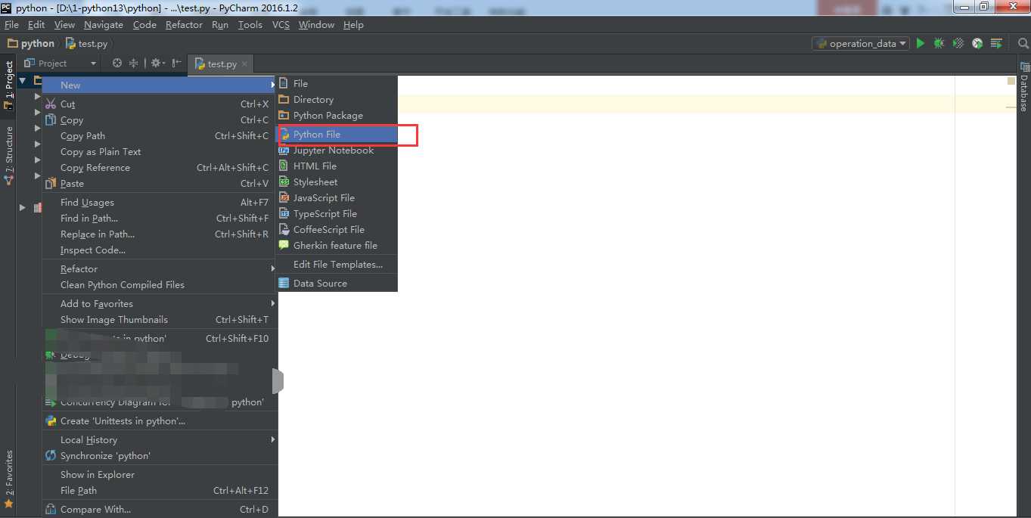Toggle the 1: Project side tab
The height and width of the screenshot is (518, 1031).
click(8, 85)
